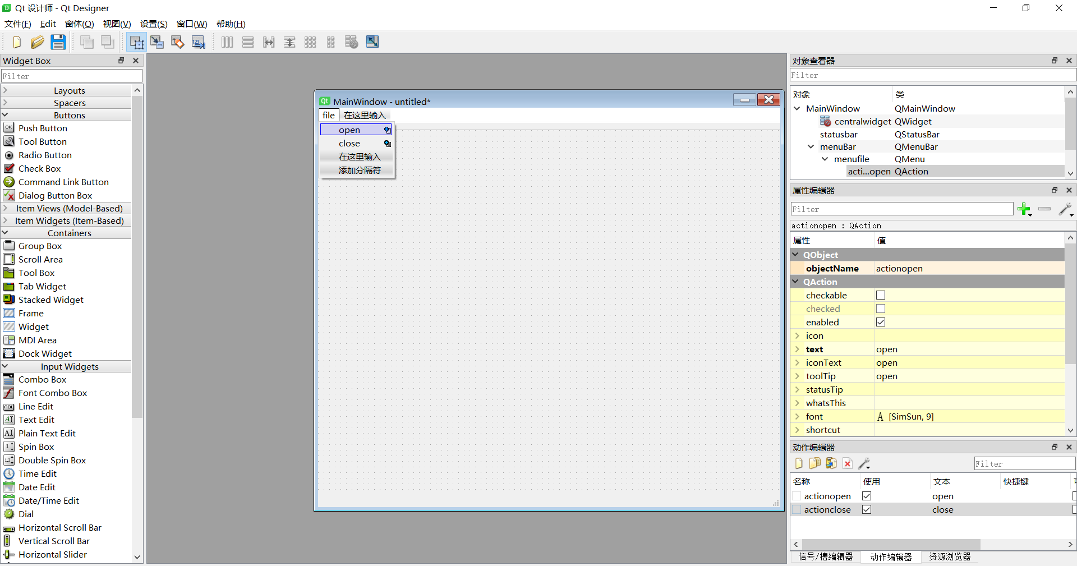Viewport: 1077px width, 566px height.
Task: Click the Open form folder icon
Action: tap(37, 42)
